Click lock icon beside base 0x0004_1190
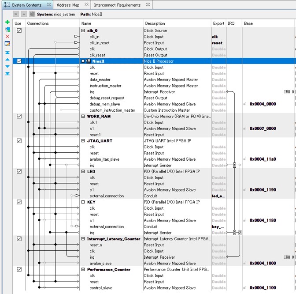Image resolution: width=296 pixels, height=294 pixels. (x=244, y=190)
